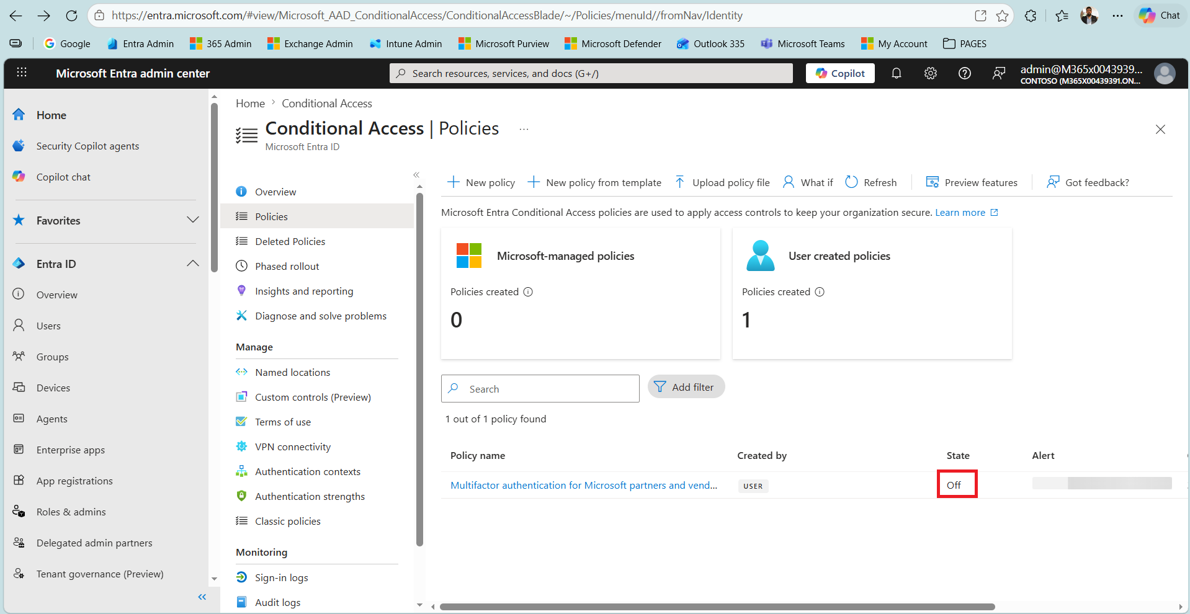Open notifications bell icon
Image resolution: width=1190 pixels, height=614 pixels.
point(897,73)
